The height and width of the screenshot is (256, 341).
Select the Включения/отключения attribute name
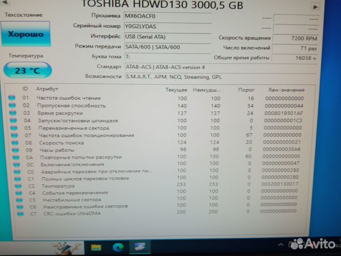[x=72, y=165]
